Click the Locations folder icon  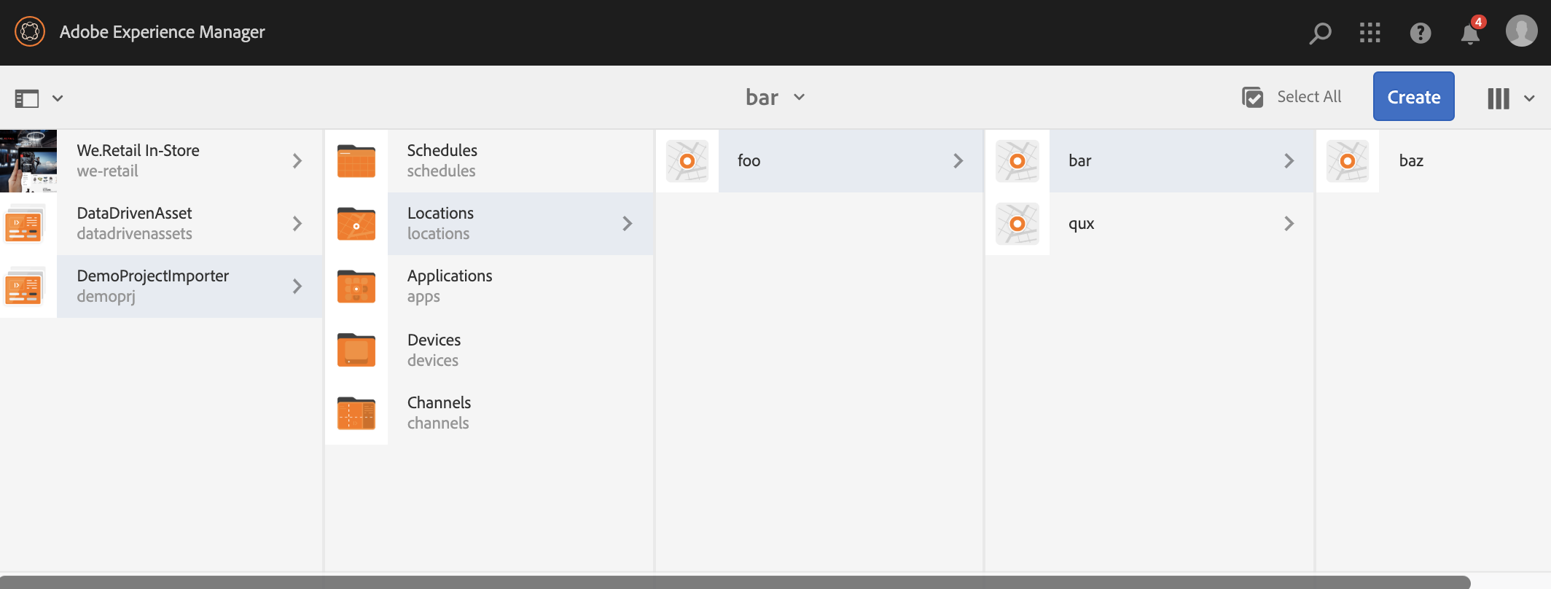coord(356,224)
